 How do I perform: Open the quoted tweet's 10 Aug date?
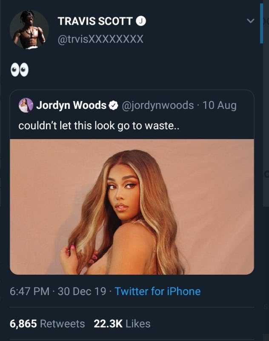[x=220, y=105]
